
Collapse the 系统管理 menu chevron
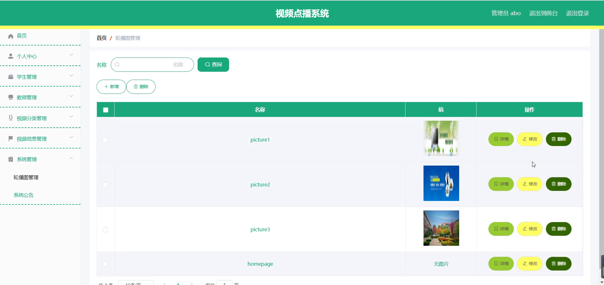[x=71, y=158]
